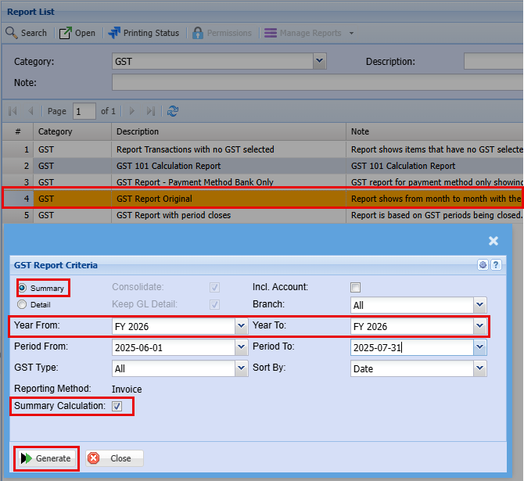Click the Generate button

46,458
